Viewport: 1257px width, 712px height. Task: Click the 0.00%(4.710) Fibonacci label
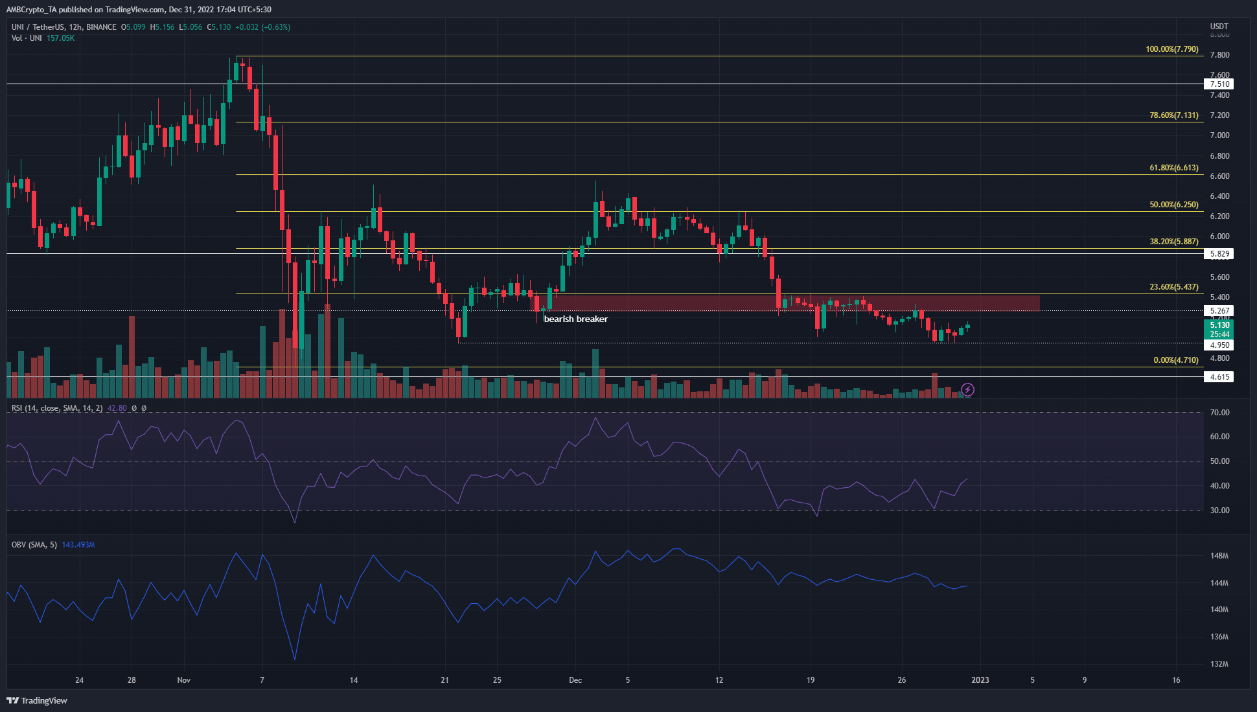point(1175,360)
